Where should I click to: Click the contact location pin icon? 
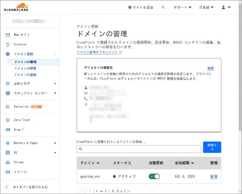pyautogui.click(x=86, y=105)
